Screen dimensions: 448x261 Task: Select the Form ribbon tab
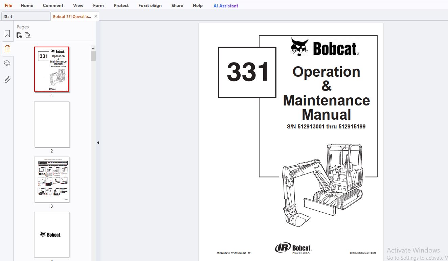98,5
